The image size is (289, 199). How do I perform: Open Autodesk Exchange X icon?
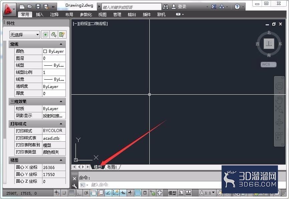click(x=213, y=7)
